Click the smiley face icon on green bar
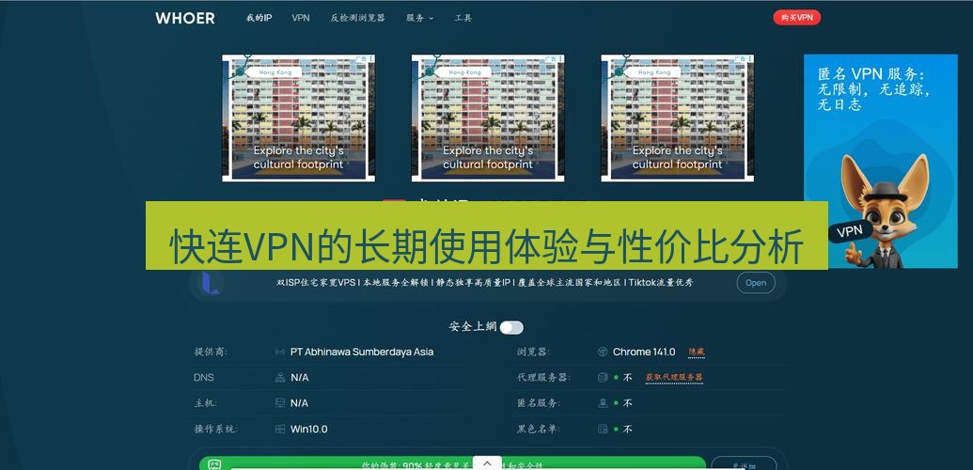The image size is (973, 470). pyautogui.click(x=214, y=464)
